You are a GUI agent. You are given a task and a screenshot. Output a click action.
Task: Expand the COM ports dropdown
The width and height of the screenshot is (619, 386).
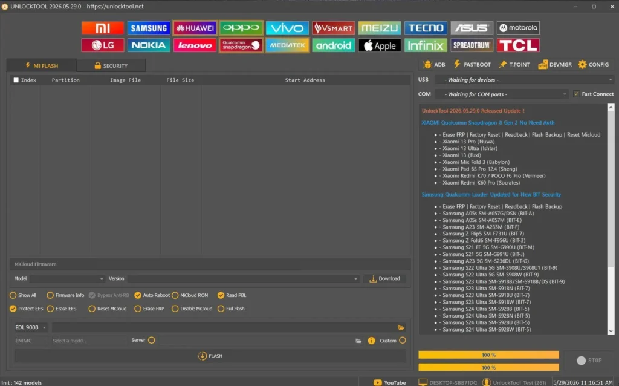(x=501, y=94)
